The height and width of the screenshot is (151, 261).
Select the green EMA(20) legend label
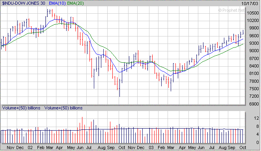click(75, 3)
